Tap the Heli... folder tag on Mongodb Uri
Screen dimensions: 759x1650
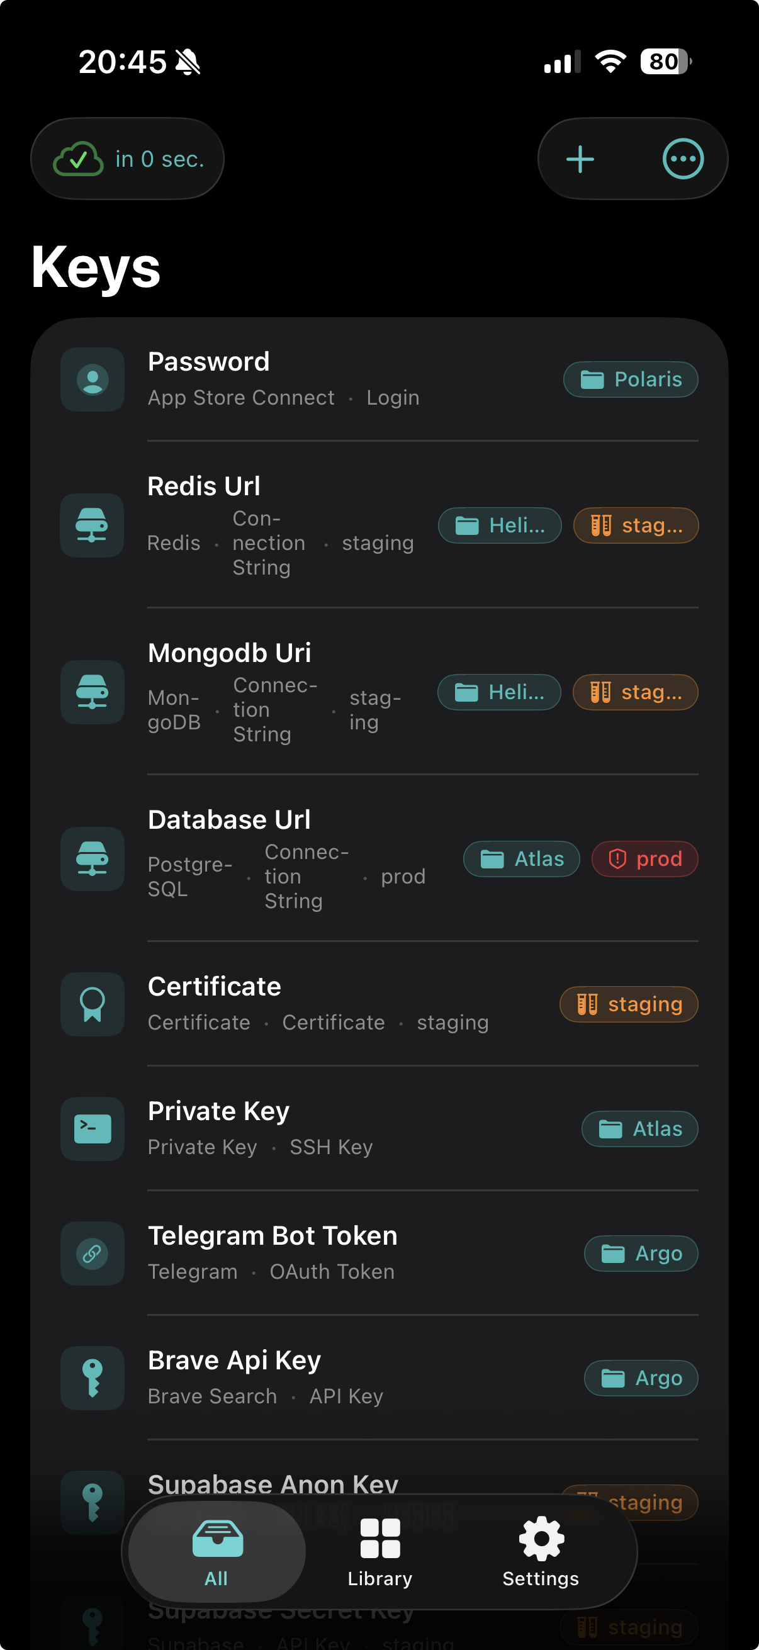pos(499,692)
